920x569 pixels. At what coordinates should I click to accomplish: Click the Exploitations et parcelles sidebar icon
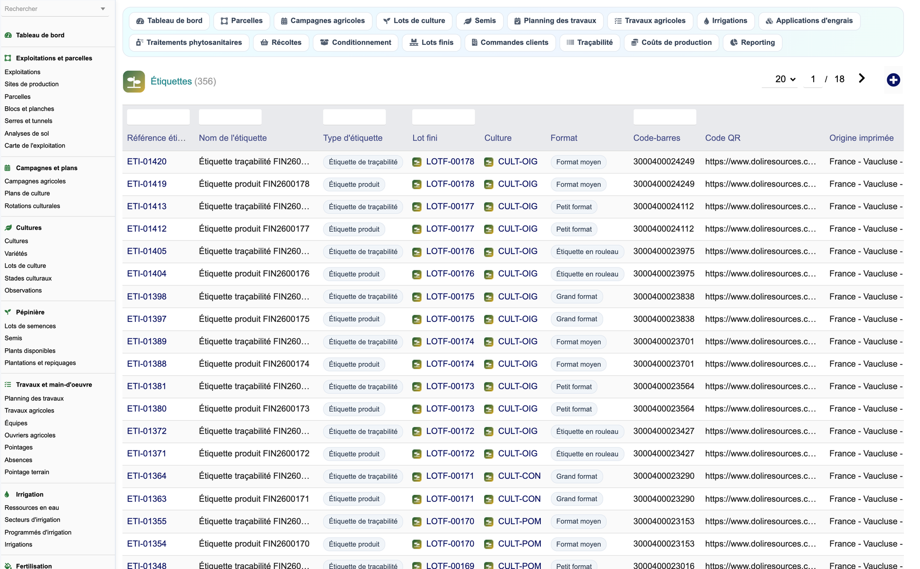point(8,58)
